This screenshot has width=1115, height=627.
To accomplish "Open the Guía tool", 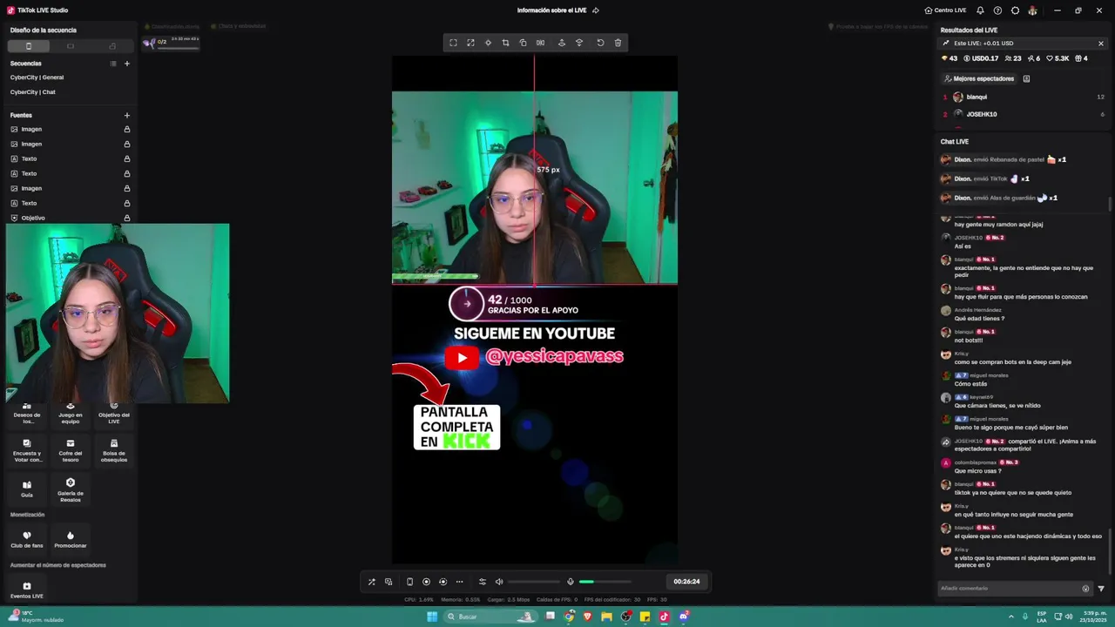I will pos(27,489).
